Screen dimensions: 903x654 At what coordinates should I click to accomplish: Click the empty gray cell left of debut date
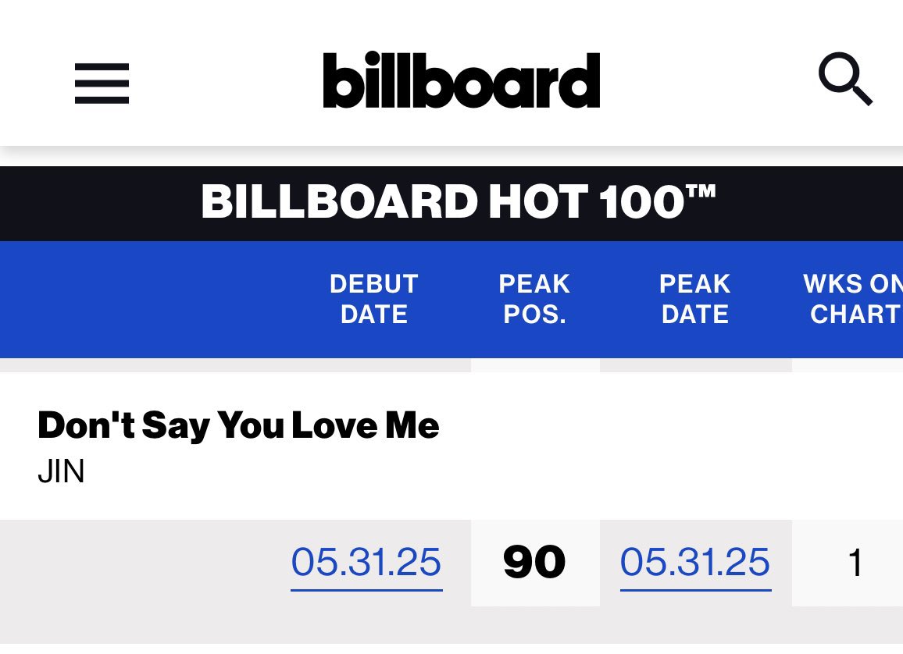point(141,563)
